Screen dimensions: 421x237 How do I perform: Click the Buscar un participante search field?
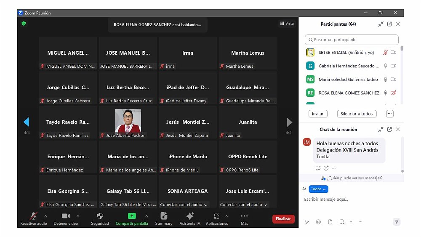click(x=352, y=40)
